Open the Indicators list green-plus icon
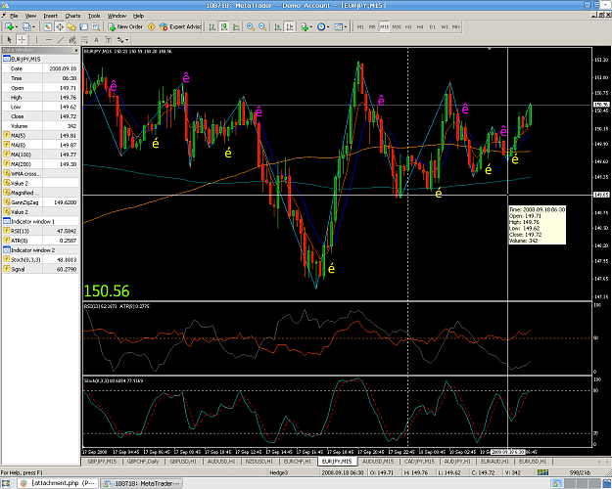Image resolution: width=612 pixels, height=489 pixels. 305,26
